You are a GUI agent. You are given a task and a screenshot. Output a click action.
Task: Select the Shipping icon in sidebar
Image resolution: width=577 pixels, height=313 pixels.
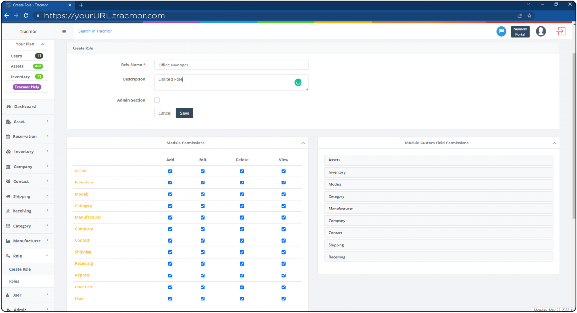8,196
